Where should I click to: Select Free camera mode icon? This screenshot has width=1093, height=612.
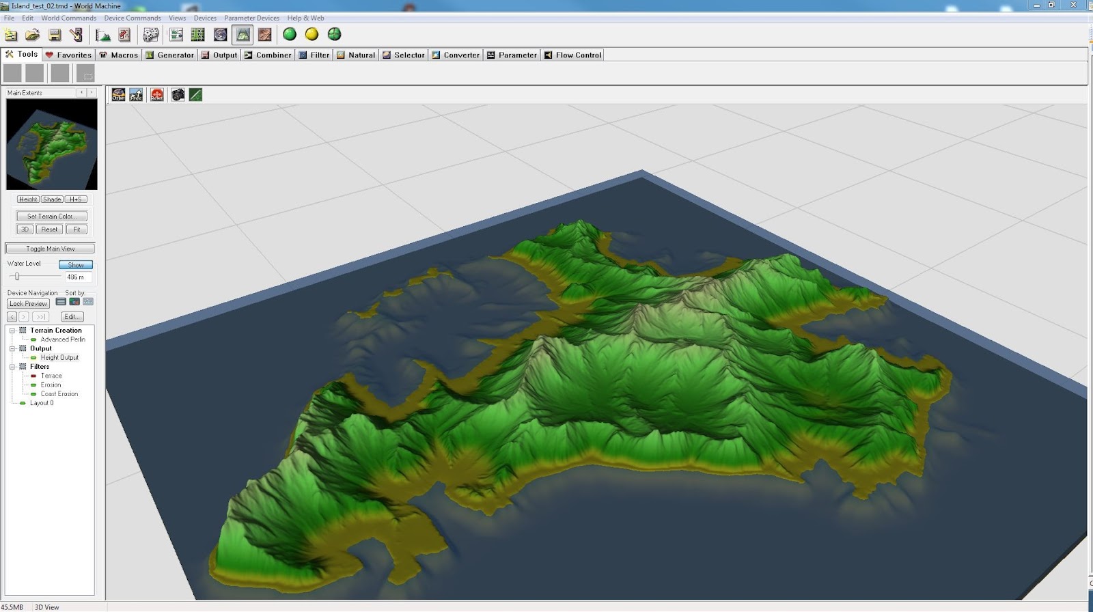136,95
